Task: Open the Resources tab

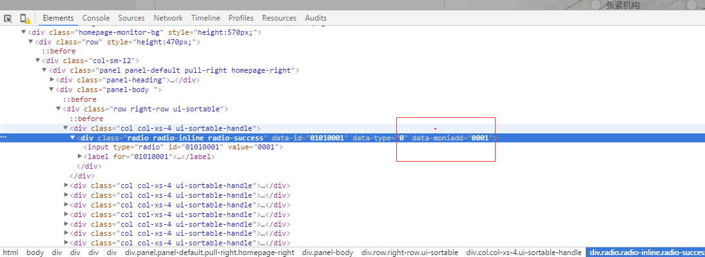Action: tap(279, 18)
